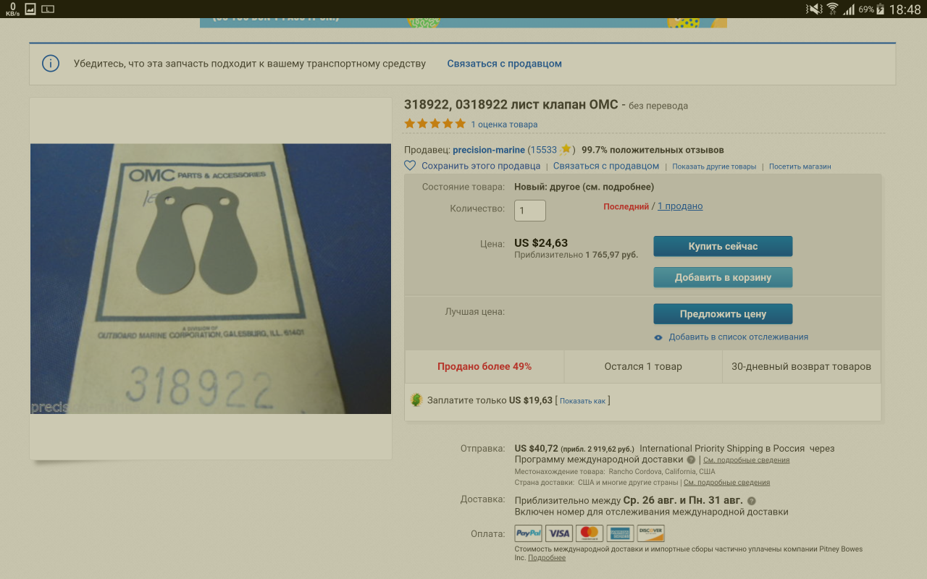This screenshot has height=579, width=927.
Task: Open the "Связаться с продавцом" link in the top notice
Action: (504, 64)
